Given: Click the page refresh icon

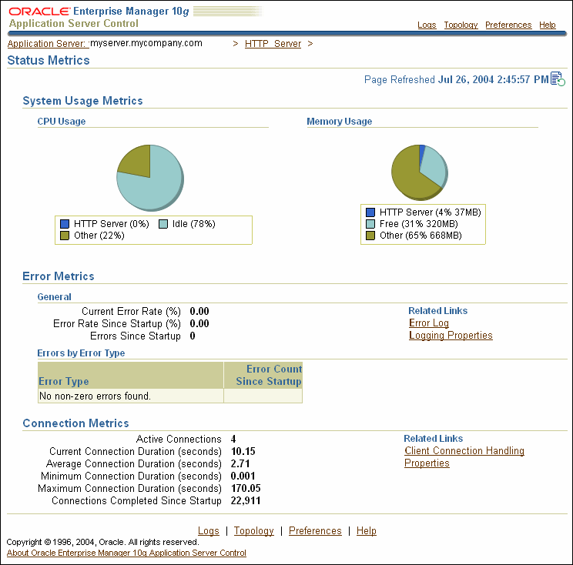Looking at the screenshot, I should pyautogui.click(x=558, y=79).
